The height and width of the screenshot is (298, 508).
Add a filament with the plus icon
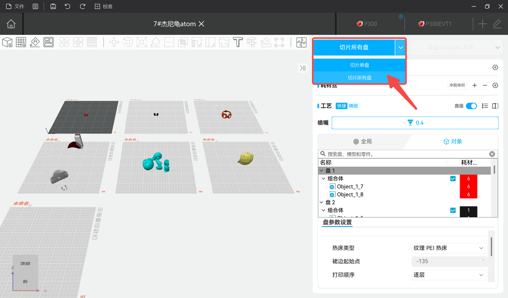pyautogui.click(x=475, y=85)
